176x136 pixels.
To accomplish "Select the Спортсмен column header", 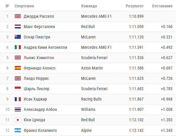I will click(x=24, y=6).
